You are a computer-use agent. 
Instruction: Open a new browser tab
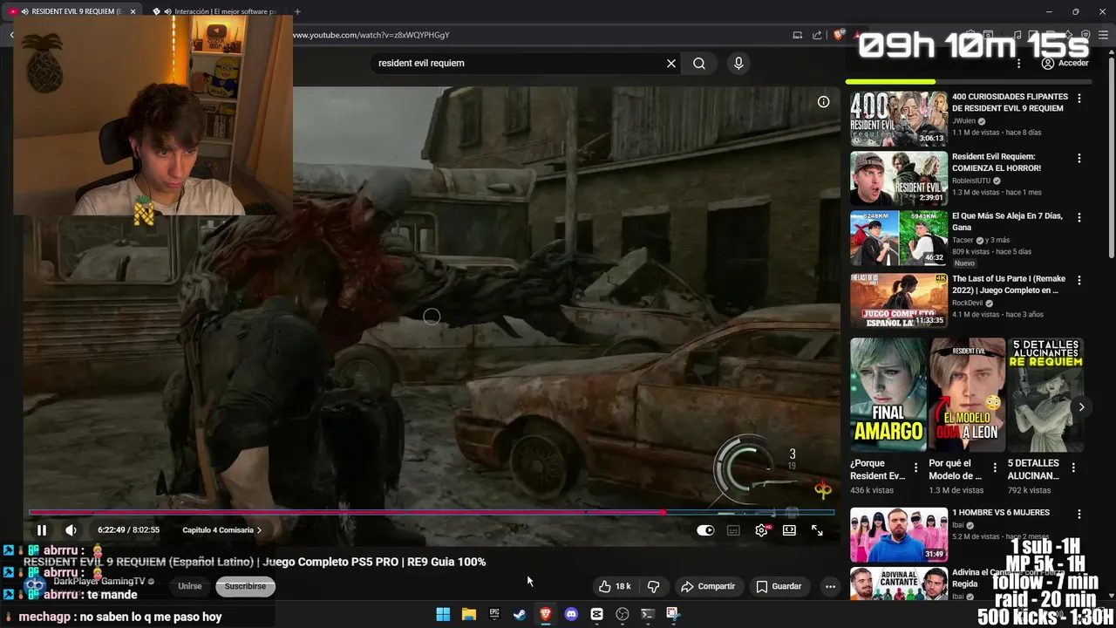pyautogui.click(x=297, y=11)
